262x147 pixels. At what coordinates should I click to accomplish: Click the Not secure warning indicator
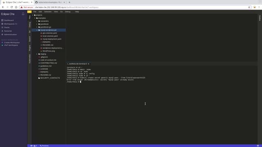27,7
